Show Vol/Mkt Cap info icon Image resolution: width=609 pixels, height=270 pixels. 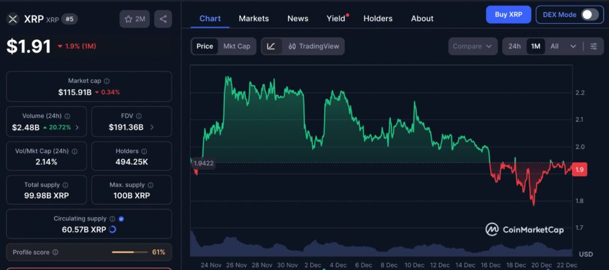tap(74, 151)
